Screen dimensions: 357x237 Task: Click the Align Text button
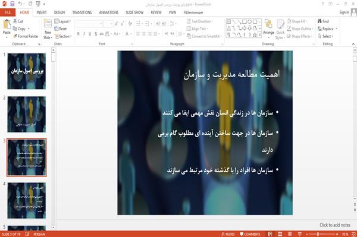tap(197, 29)
